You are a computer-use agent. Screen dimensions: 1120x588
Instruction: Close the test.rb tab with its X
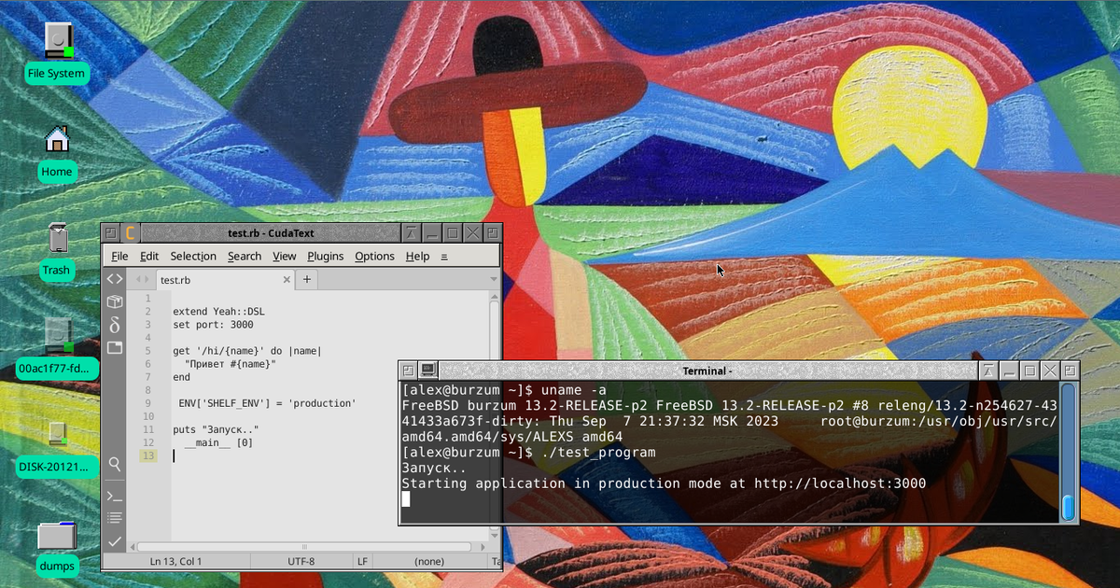click(287, 279)
